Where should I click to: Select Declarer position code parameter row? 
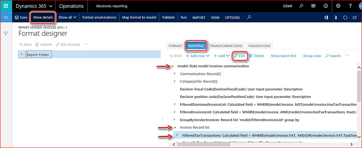click(x=245, y=97)
